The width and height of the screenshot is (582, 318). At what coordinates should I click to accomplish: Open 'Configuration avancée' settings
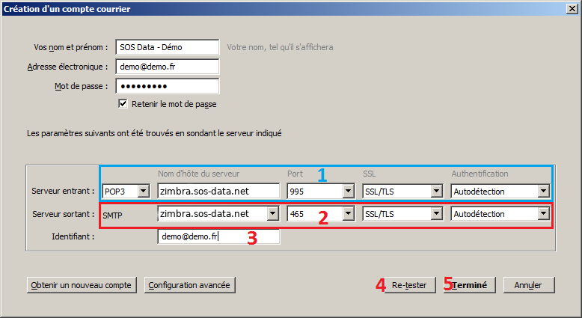[x=190, y=285]
